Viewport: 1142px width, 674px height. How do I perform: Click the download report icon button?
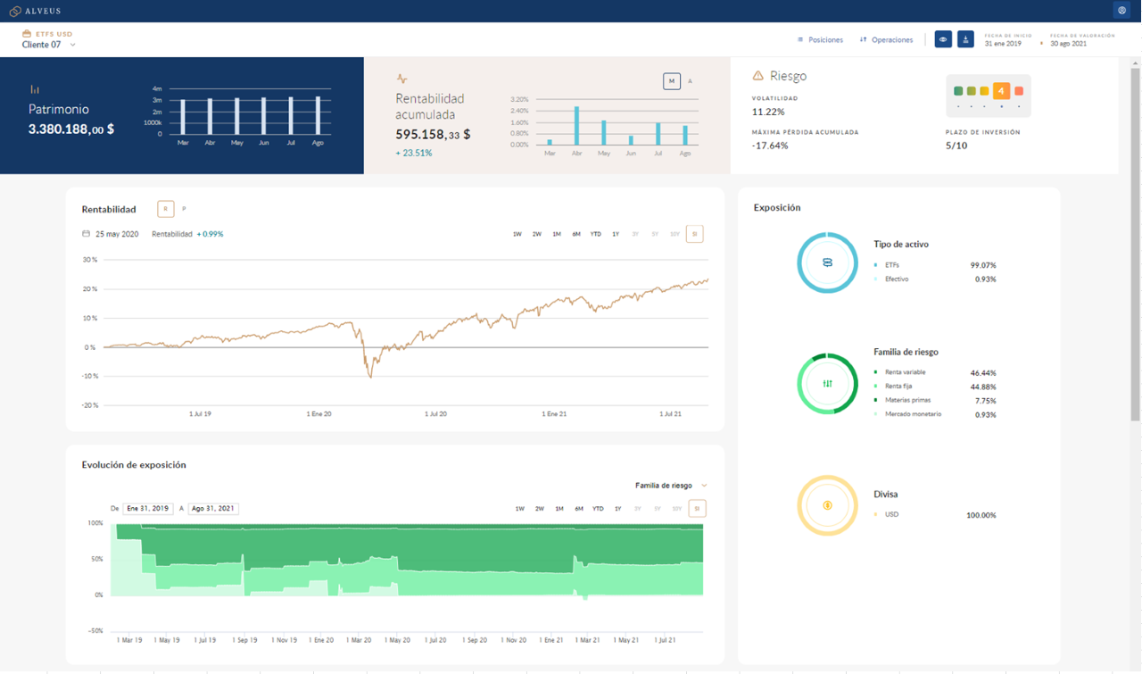[x=965, y=39]
